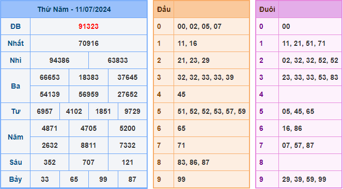Click Đầu row values '21, 23, 29'

(193, 61)
